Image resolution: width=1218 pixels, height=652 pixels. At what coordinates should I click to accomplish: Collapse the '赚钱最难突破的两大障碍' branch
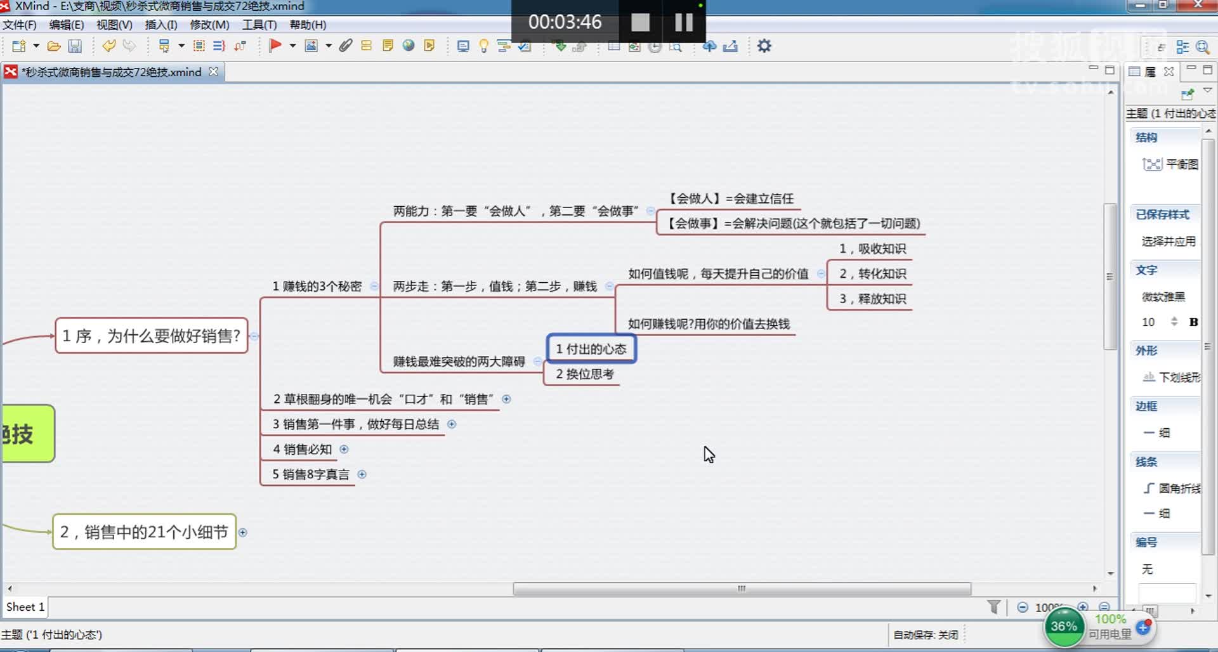(538, 362)
